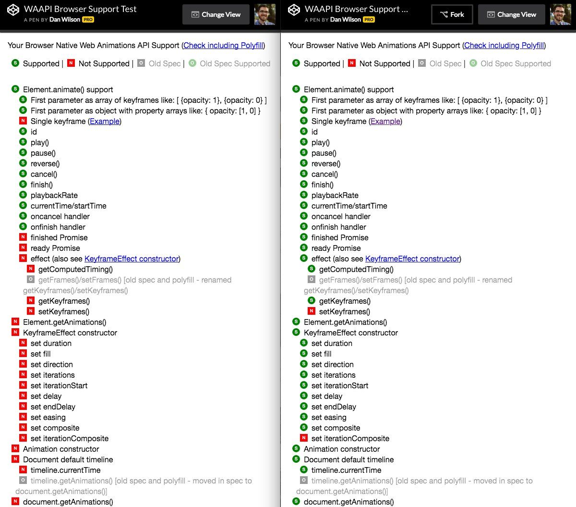The image size is (576, 507).
Task: Click red Not Supported legend icon, left pane
Action: coord(71,63)
